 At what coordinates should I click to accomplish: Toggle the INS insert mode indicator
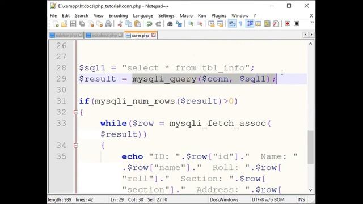tap(301, 199)
